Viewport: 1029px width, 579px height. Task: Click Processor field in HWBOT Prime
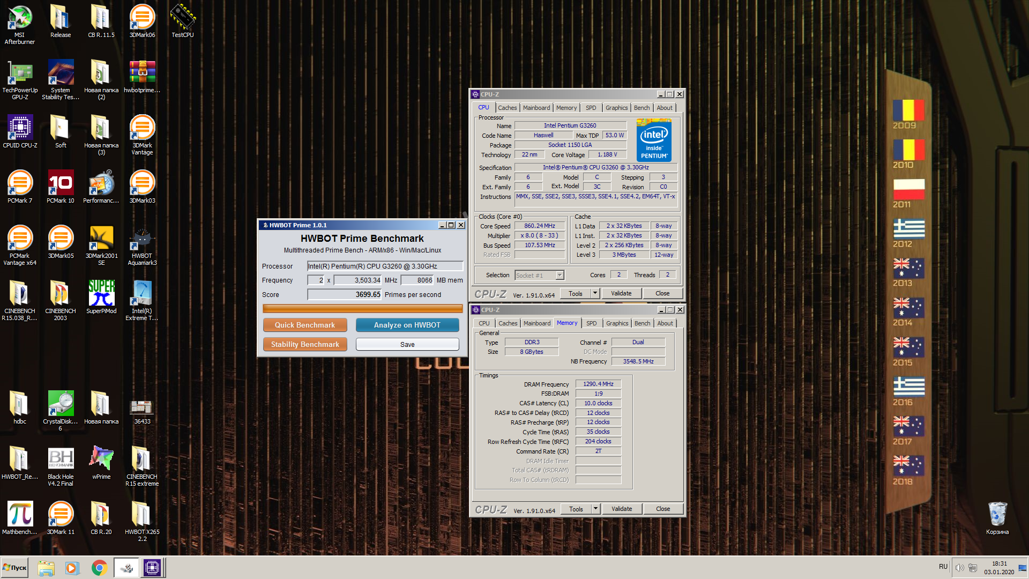385,266
